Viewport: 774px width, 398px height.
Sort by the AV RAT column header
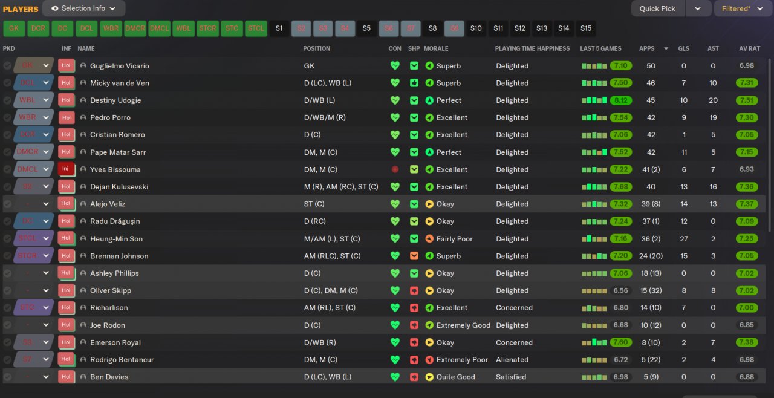[x=750, y=48]
